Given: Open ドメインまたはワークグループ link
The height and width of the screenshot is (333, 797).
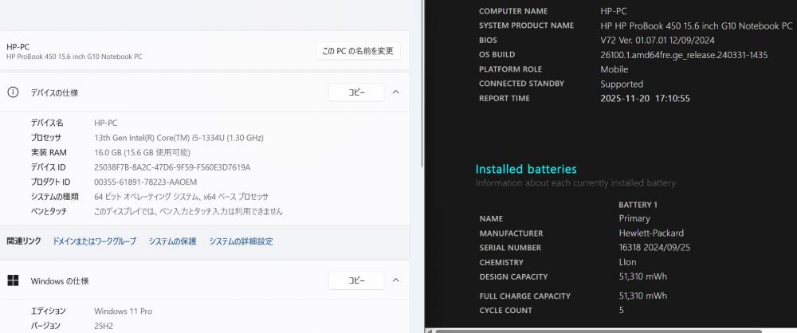Looking at the screenshot, I should (95, 241).
